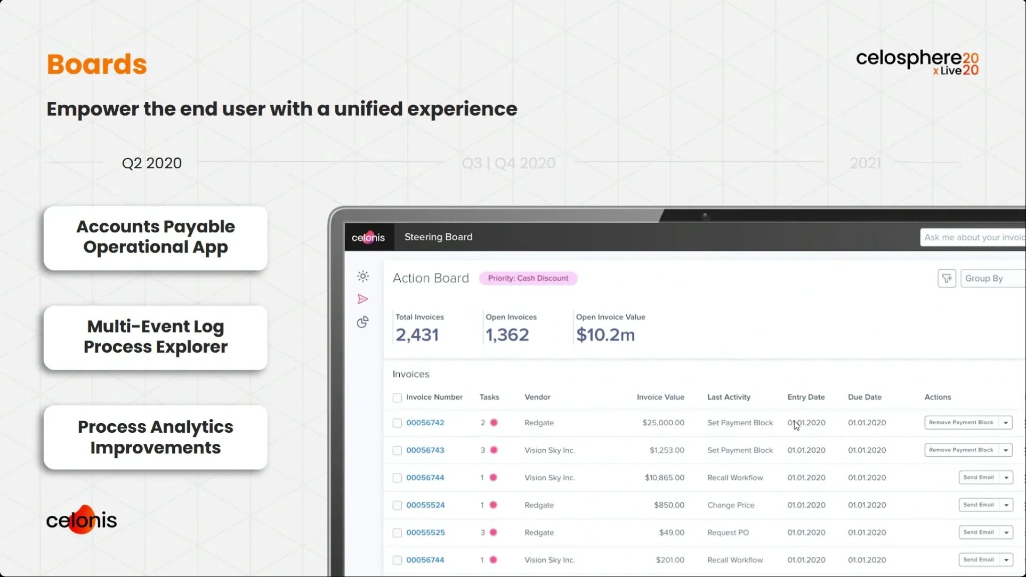The height and width of the screenshot is (577, 1026).
Task: Open invoice link 00056742
Action: click(x=425, y=423)
